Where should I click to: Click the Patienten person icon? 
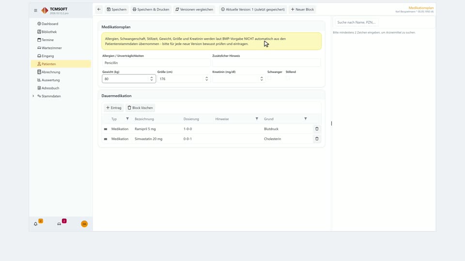(x=39, y=64)
